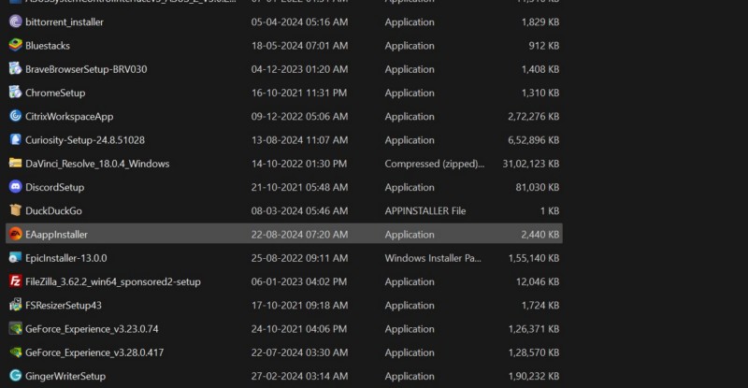This screenshot has height=388, width=748.
Task: Click the DiscordSetup icon
Action: coord(15,187)
